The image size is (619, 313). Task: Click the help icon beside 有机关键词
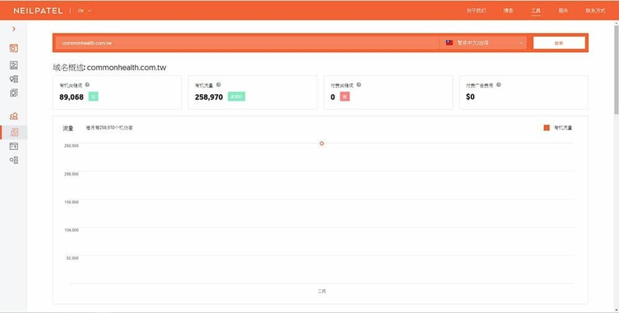point(87,85)
